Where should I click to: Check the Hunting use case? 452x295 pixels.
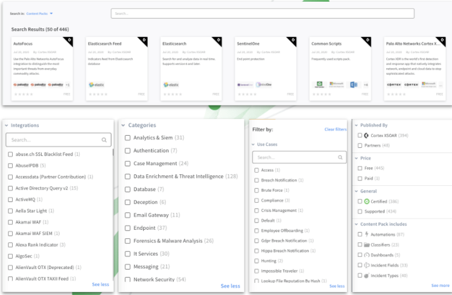[x=256, y=261]
